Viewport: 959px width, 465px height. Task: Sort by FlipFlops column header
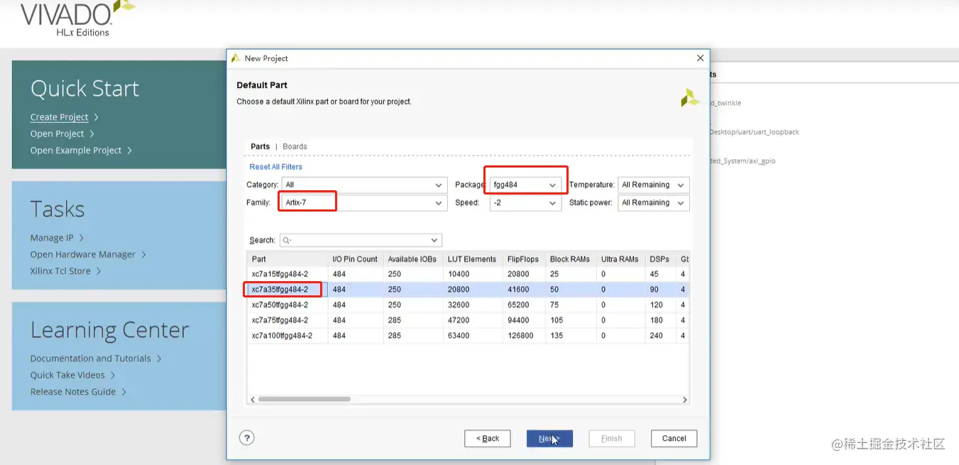pyautogui.click(x=523, y=259)
